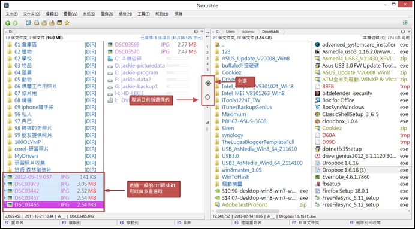Click the Firefox Setup 18.0.1 file icon
The width and height of the screenshot is (415, 229).
(x=318, y=191)
